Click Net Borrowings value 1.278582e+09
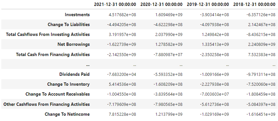The image size is (278, 121). pyautogui.click(x=169, y=45)
